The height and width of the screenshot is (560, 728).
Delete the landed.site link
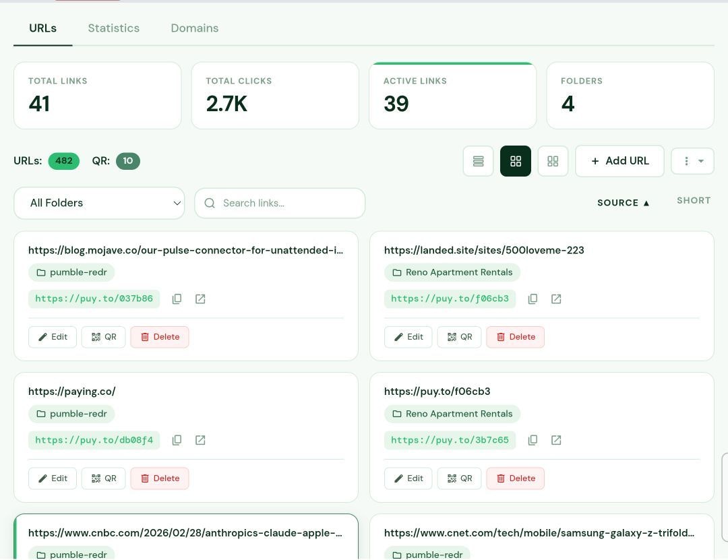click(516, 337)
